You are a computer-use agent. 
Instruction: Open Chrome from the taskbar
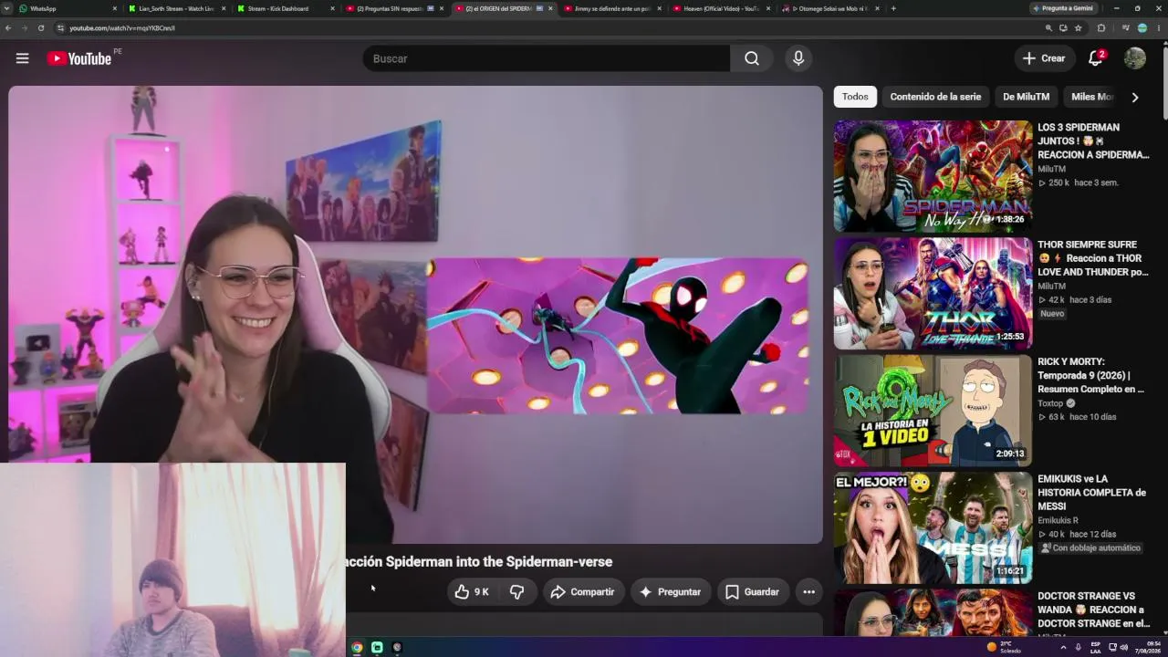[357, 647]
